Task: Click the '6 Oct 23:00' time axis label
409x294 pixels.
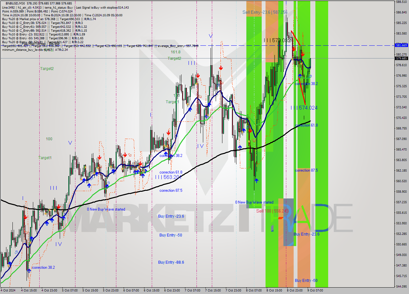Action: 172,290
